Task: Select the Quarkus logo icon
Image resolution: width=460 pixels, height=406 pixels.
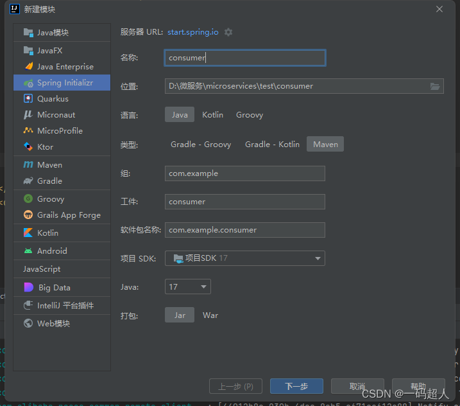Action: [x=28, y=98]
